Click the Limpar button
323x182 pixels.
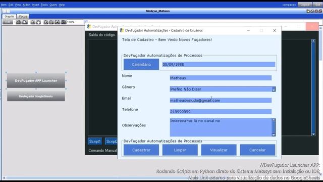coord(180,150)
